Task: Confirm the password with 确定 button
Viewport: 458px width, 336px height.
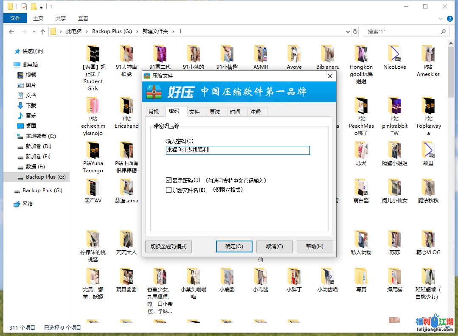Action: coord(234,246)
